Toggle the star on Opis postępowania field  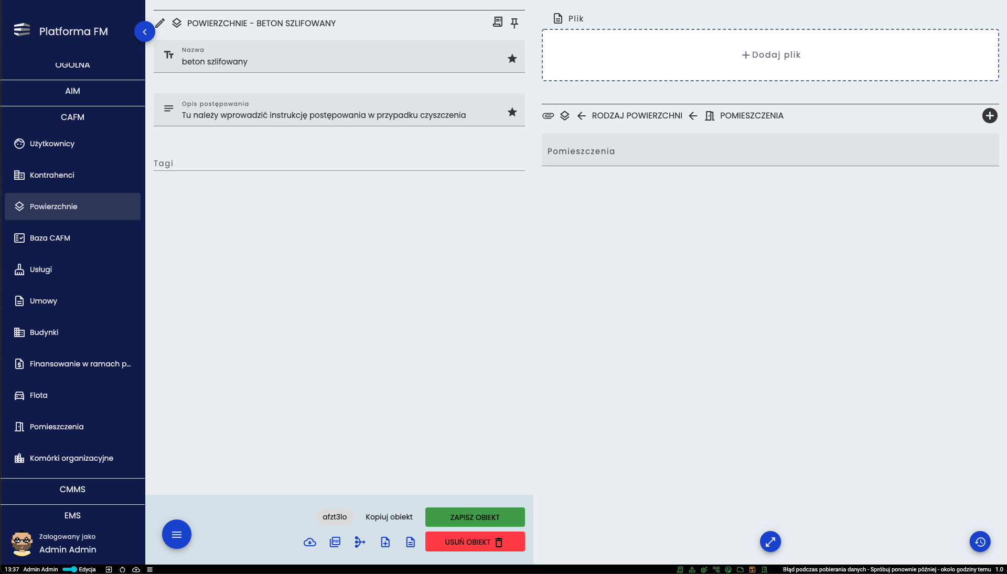pos(512,112)
